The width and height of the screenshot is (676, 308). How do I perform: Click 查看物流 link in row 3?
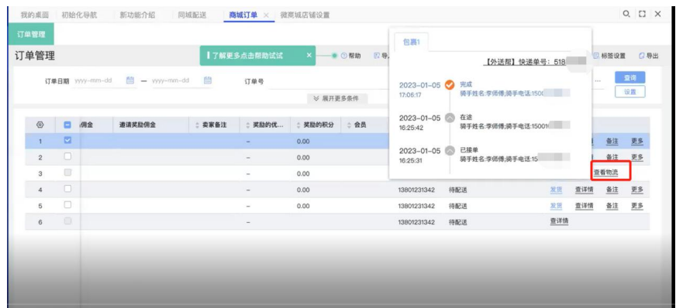coord(605,173)
